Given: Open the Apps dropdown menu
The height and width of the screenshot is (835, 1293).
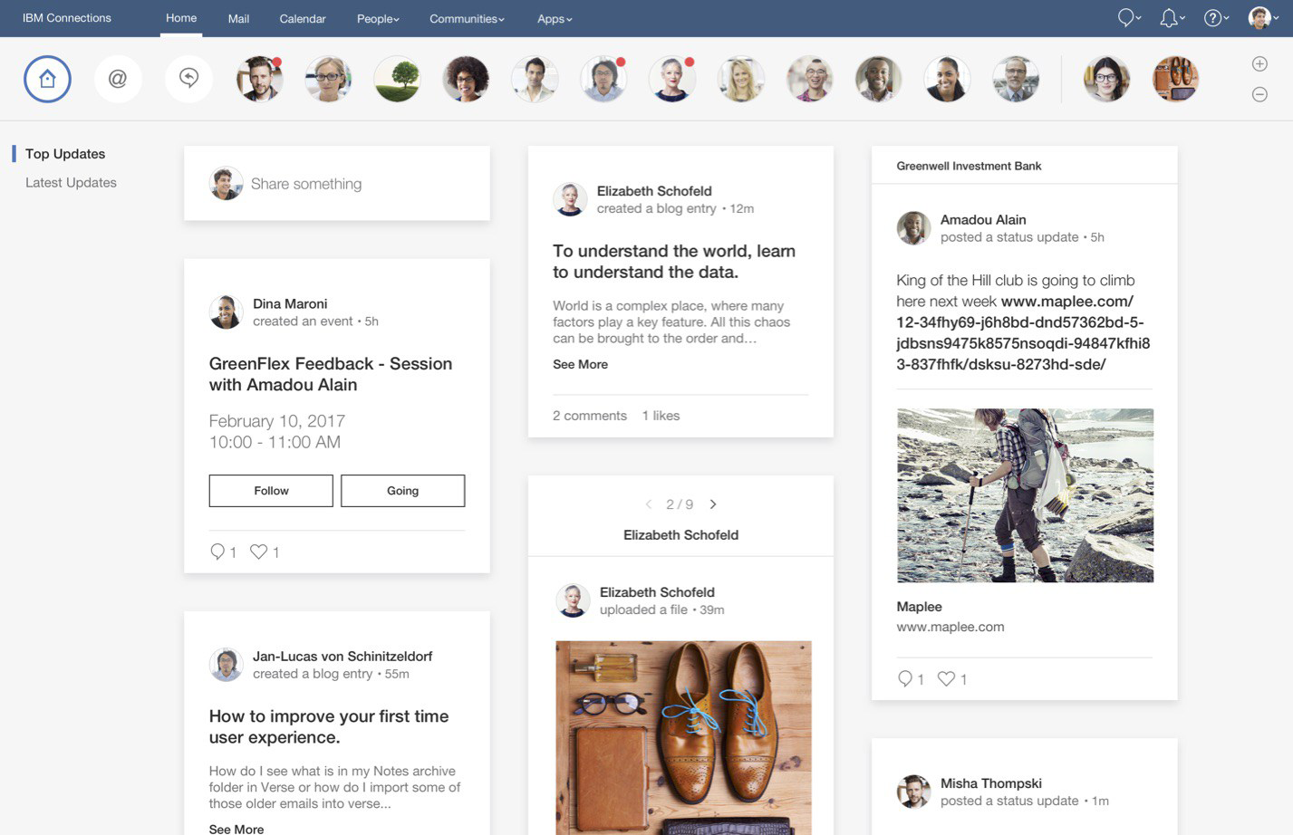Looking at the screenshot, I should tap(555, 19).
